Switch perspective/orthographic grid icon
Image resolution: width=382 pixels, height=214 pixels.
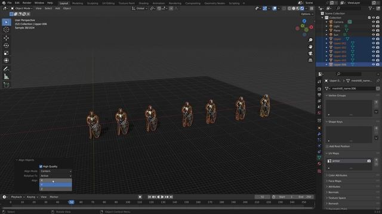click(x=310, y=60)
